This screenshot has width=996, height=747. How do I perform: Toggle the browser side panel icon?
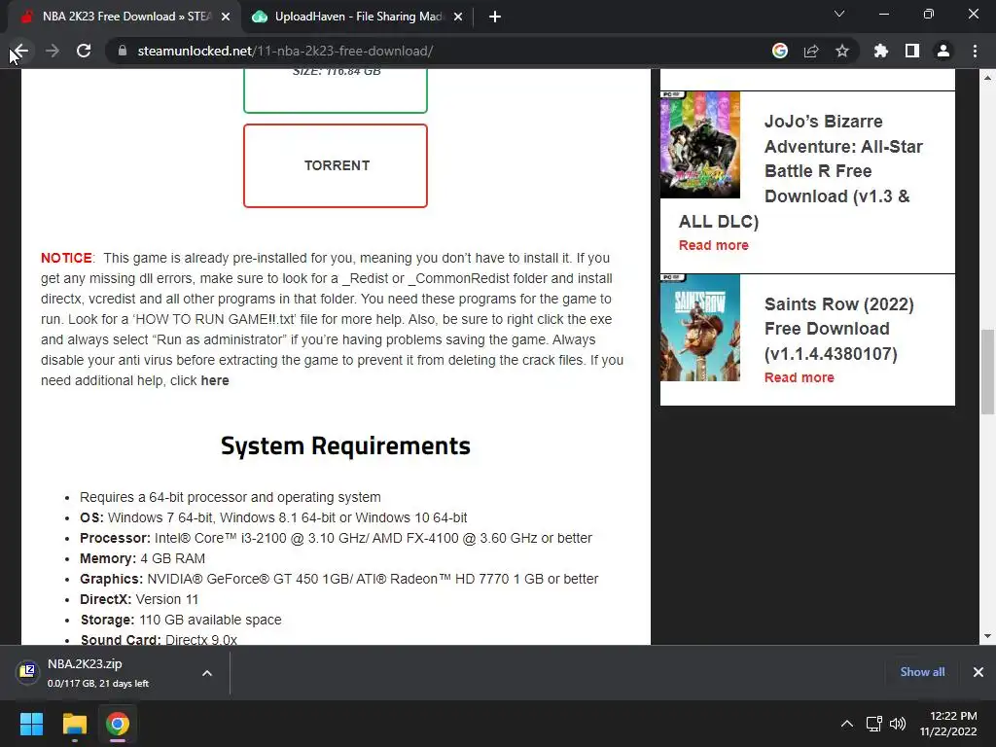coord(912,51)
